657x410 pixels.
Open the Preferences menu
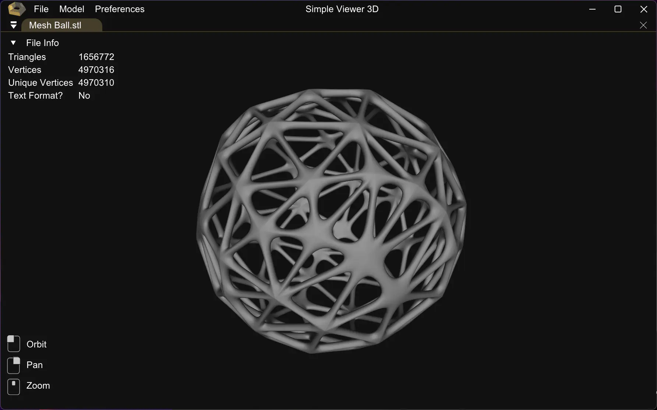tap(120, 9)
